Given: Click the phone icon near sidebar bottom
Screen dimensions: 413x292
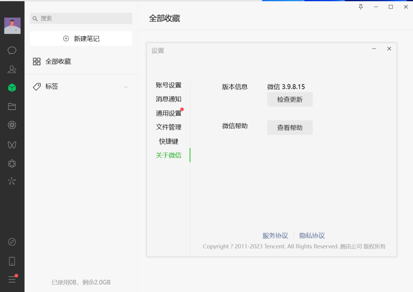Looking at the screenshot, I should 12,261.
